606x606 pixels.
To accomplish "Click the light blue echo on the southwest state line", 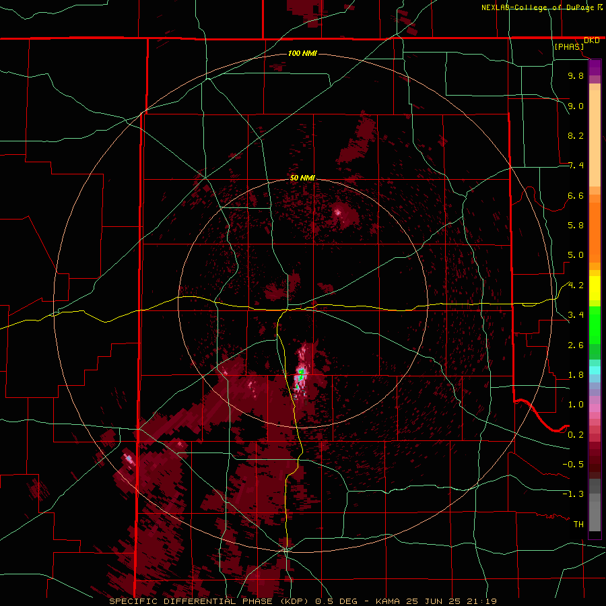I will (129, 459).
